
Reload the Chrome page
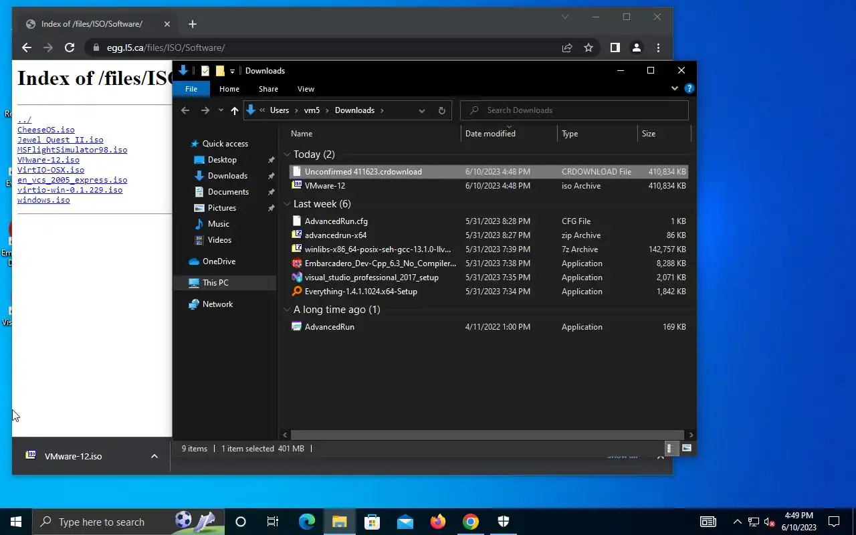coord(70,47)
